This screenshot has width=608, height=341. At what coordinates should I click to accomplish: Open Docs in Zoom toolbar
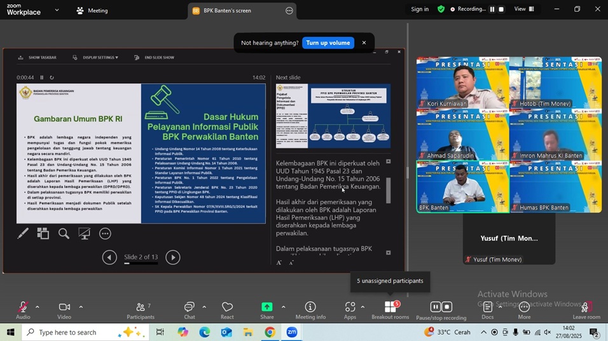click(487, 311)
